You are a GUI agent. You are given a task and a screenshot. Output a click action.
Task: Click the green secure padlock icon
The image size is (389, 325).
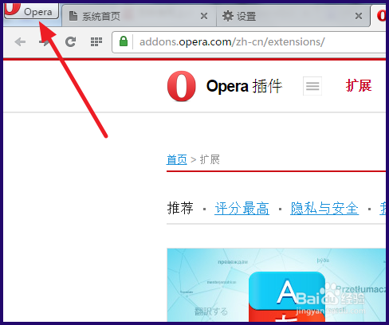(x=124, y=41)
